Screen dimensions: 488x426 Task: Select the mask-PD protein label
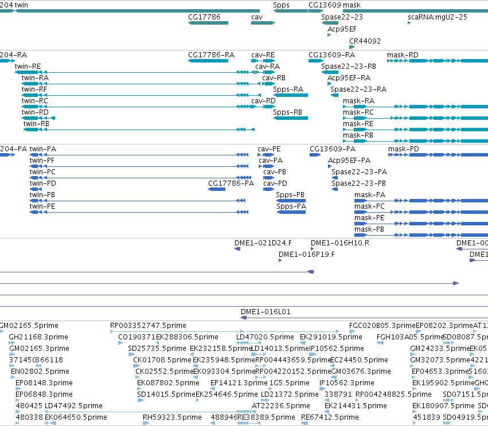coord(403,150)
